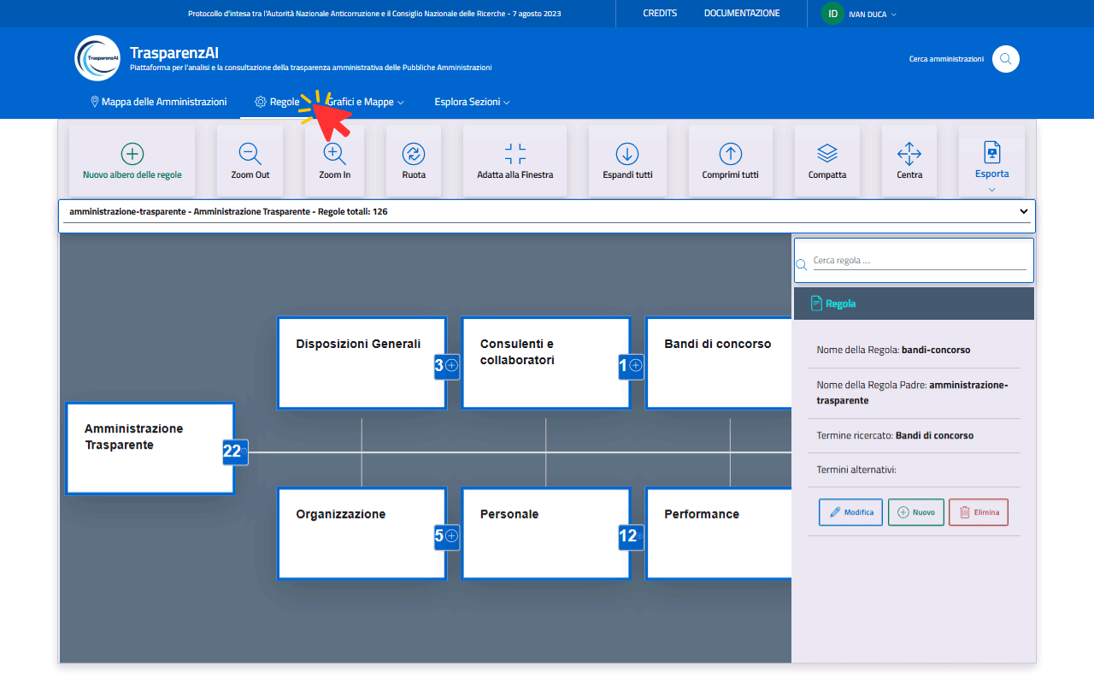Image resolution: width=1094 pixels, height=684 pixels.
Task: Click the Zoom Out magnifier icon
Action: click(x=250, y=154)
